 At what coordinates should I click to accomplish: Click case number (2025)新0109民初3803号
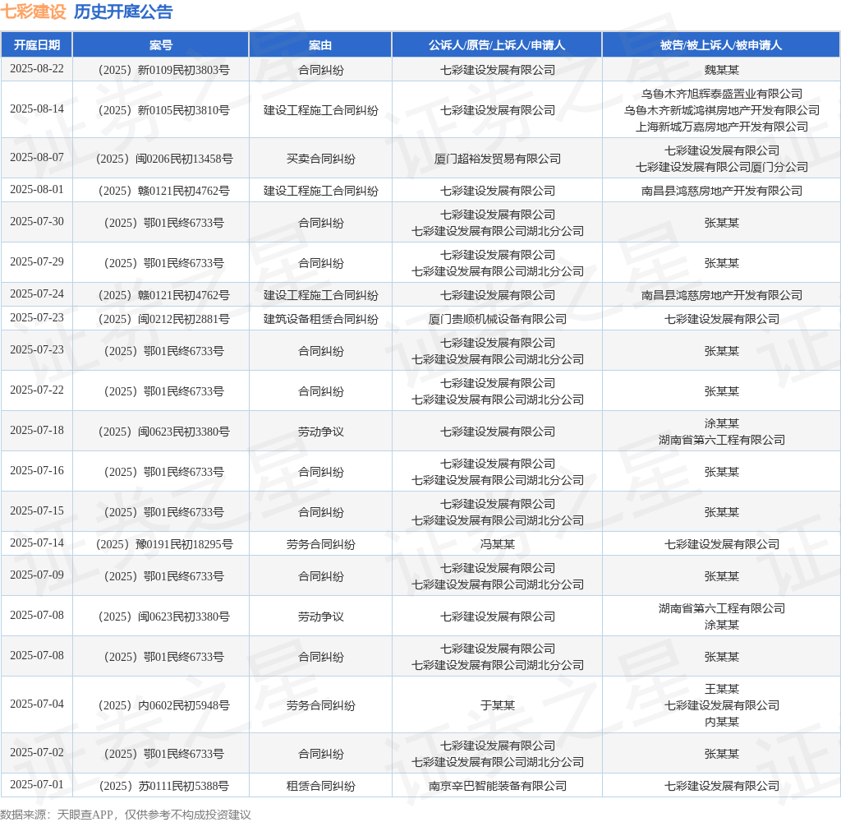point(163,70)
